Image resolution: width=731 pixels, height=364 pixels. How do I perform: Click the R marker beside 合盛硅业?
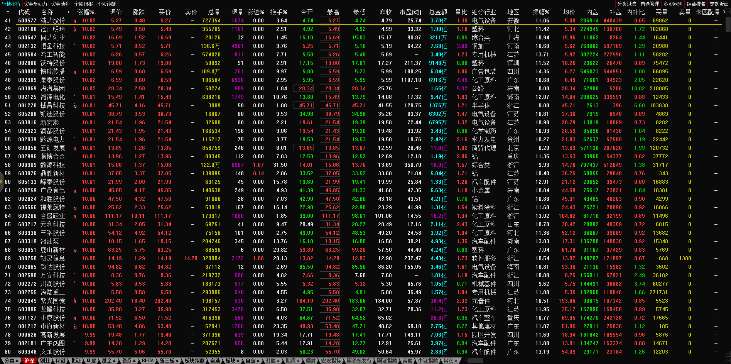click(75, 217)
